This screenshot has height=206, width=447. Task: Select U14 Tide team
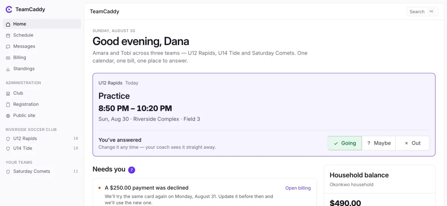click(x=42, y=148)
